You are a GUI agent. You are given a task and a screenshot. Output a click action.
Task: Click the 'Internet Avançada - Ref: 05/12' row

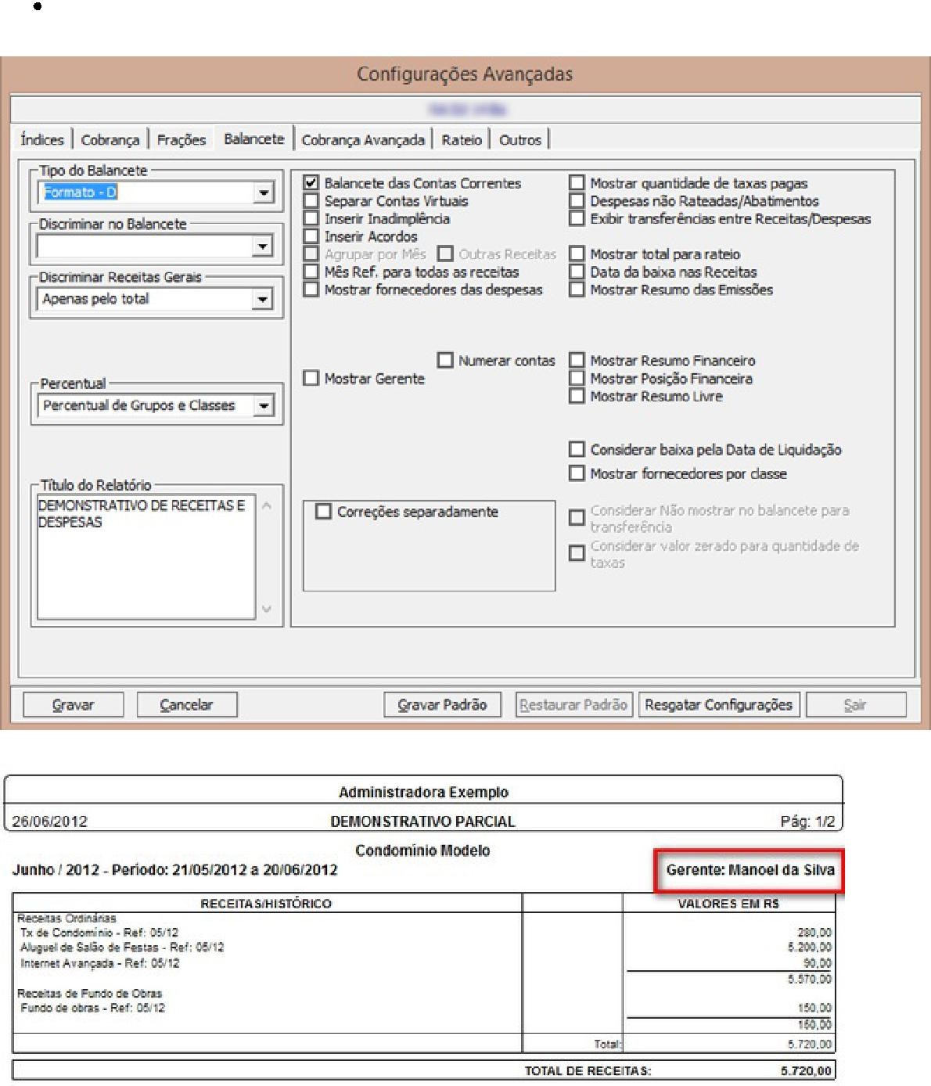click(99, 963)
